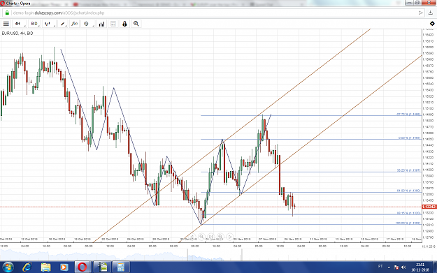Screen dimensions: 437x273
Task: Click the volume speaker tray icon
Action: [x=404, y=267]
